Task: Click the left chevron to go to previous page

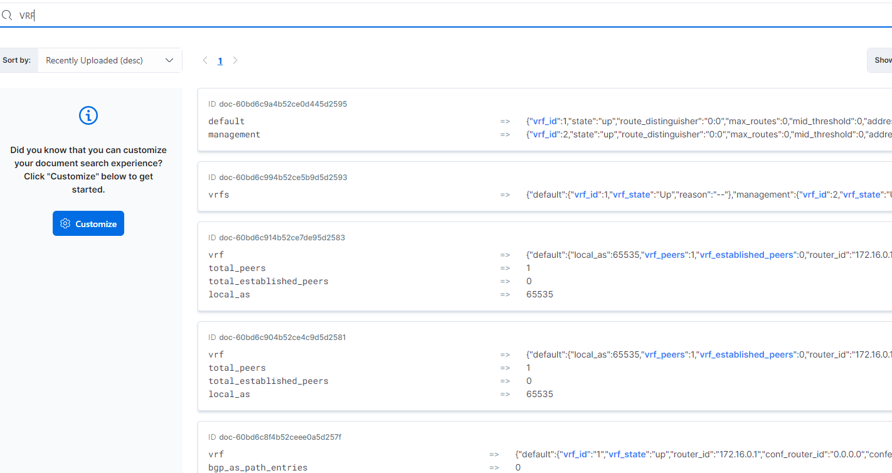Action: 205,60
